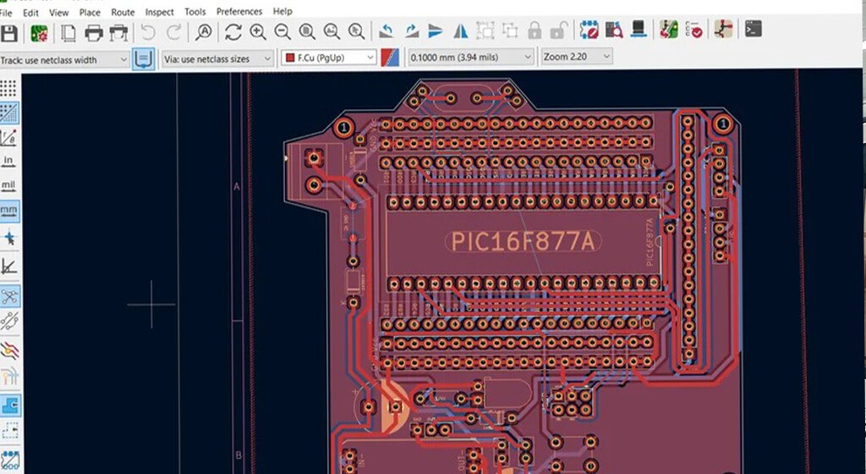Open the 3D Viewer

[x=639, y=30]
